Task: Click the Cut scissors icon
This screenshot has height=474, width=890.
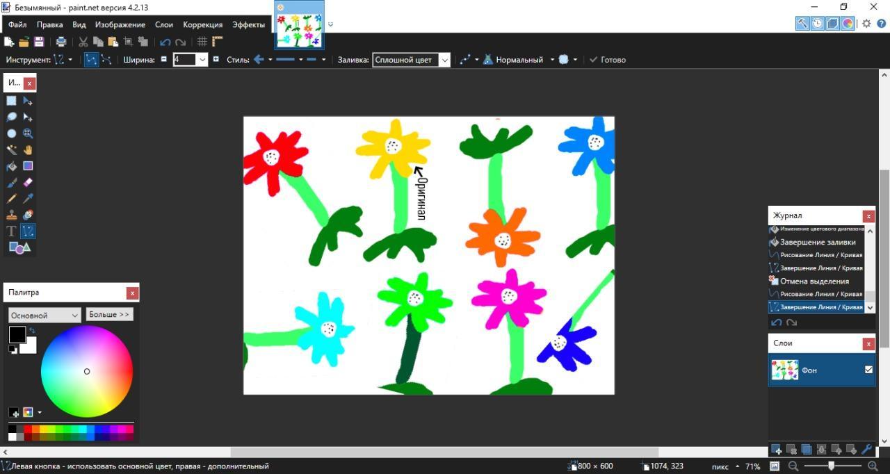Action: [x=83, y=42]
